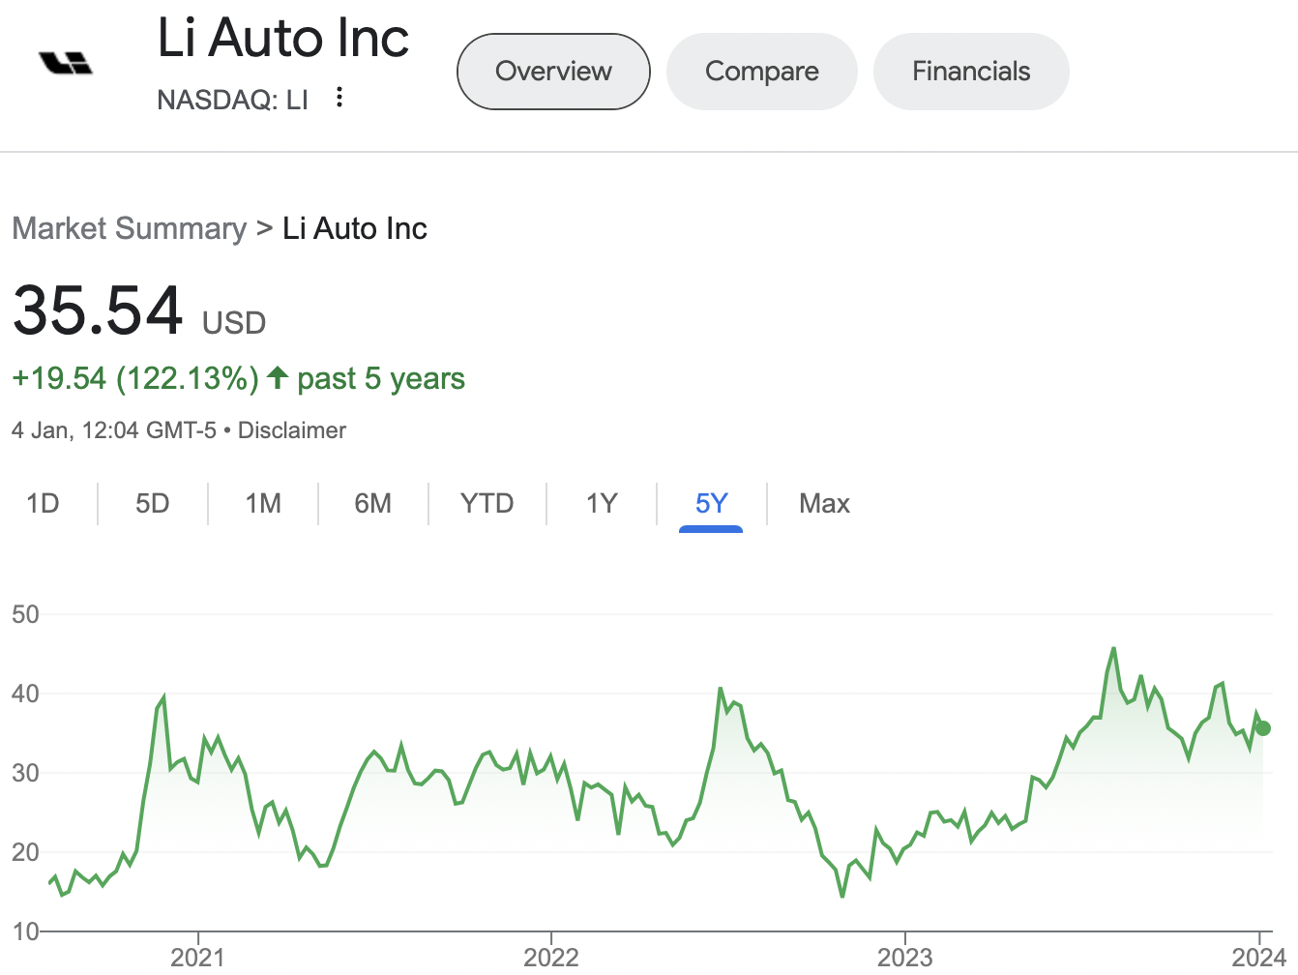Click the Li Auto logo icon
Image resolution: width=1298 pixels, height=975 pixels.
coord(66,64)
